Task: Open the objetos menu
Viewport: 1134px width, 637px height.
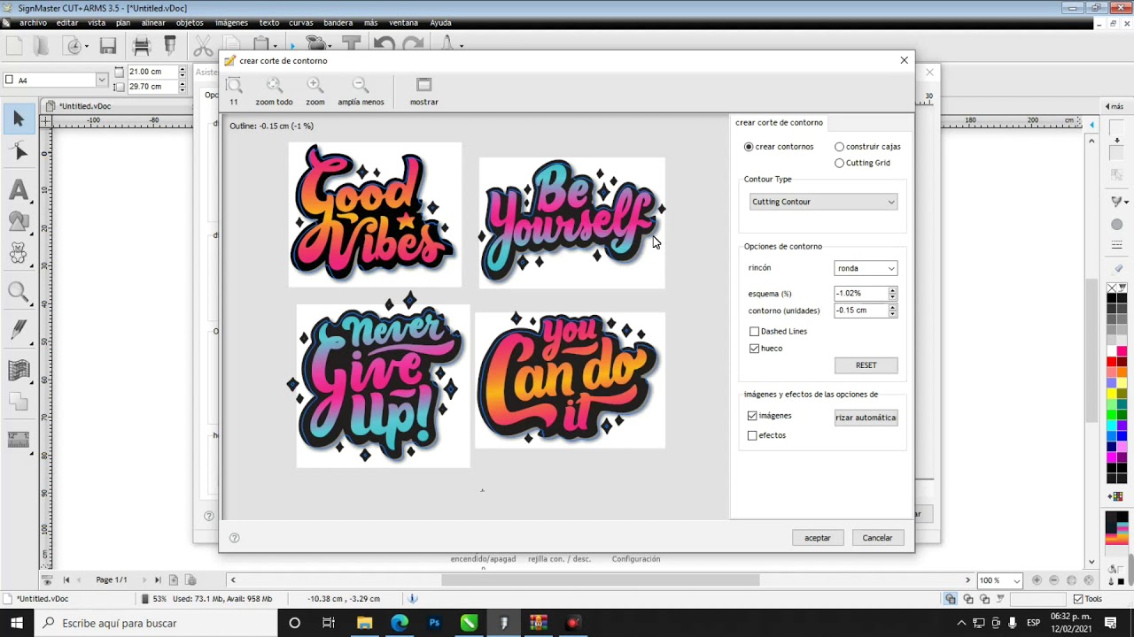Action: pos(190,23)
